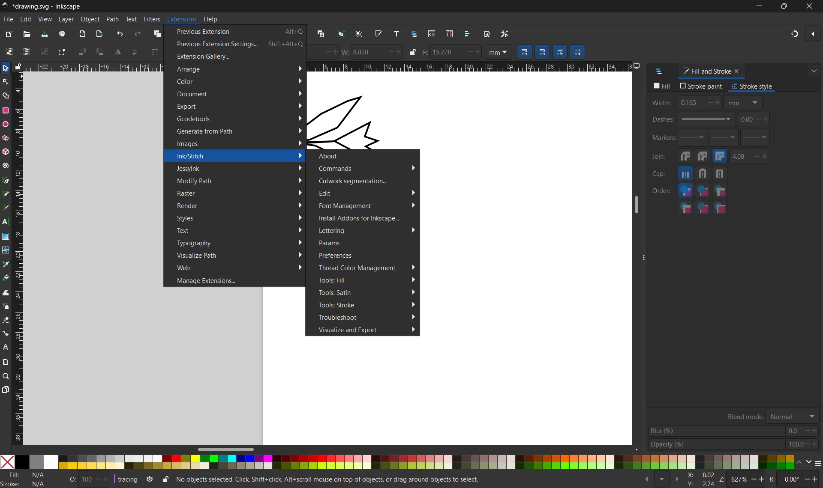Click the Select all objects icon

pyautogui.click(x=9, y=52)
